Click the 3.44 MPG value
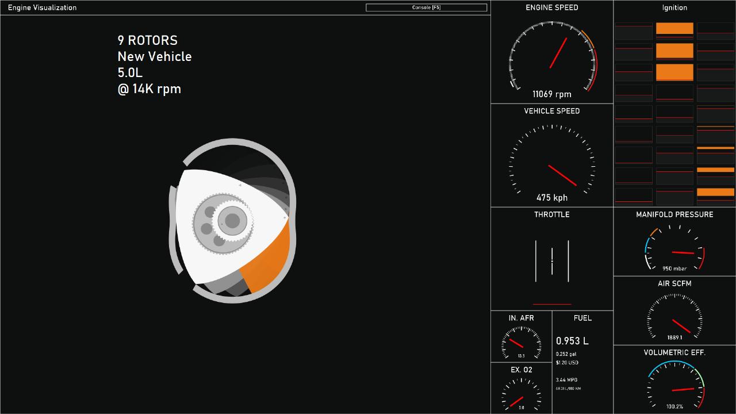This screenshot has width=736, height=414. pyautogui.click(x=567, y=380)
